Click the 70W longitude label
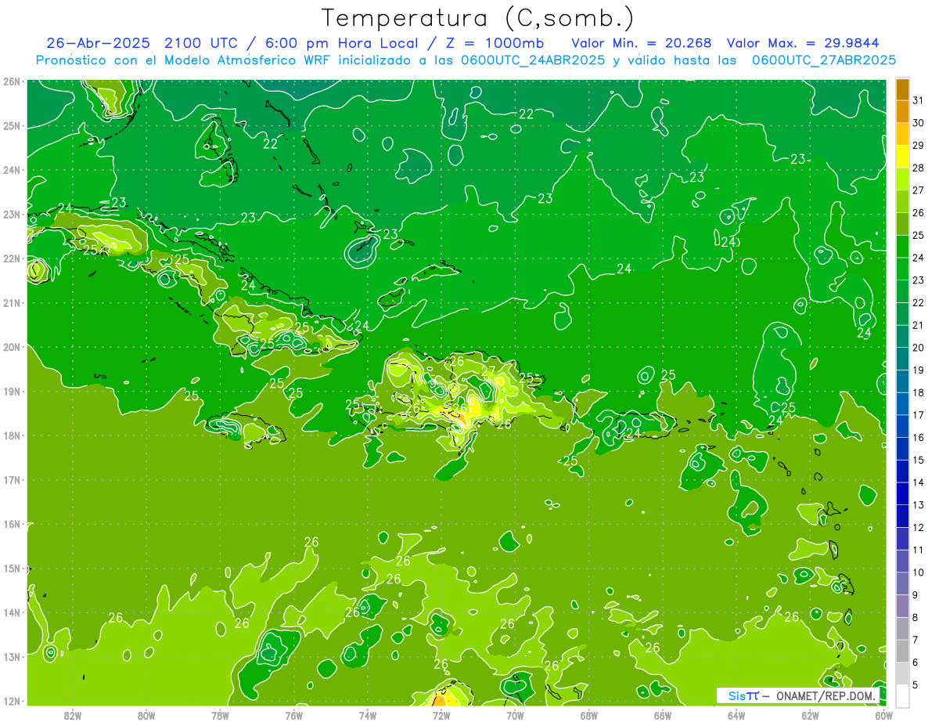The image size is (939, 726). (515, 714)
